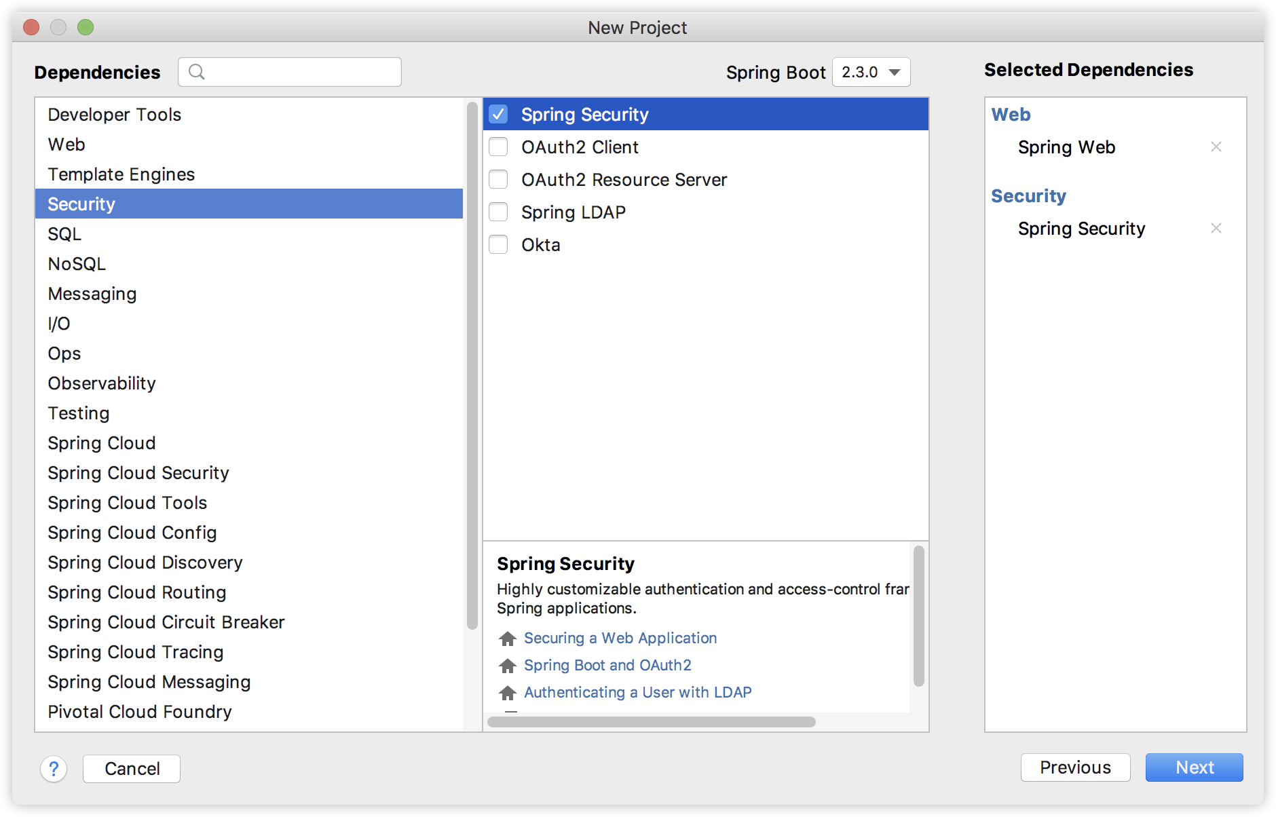
Task: Click the Previous button
Action: coord(1075,767)
